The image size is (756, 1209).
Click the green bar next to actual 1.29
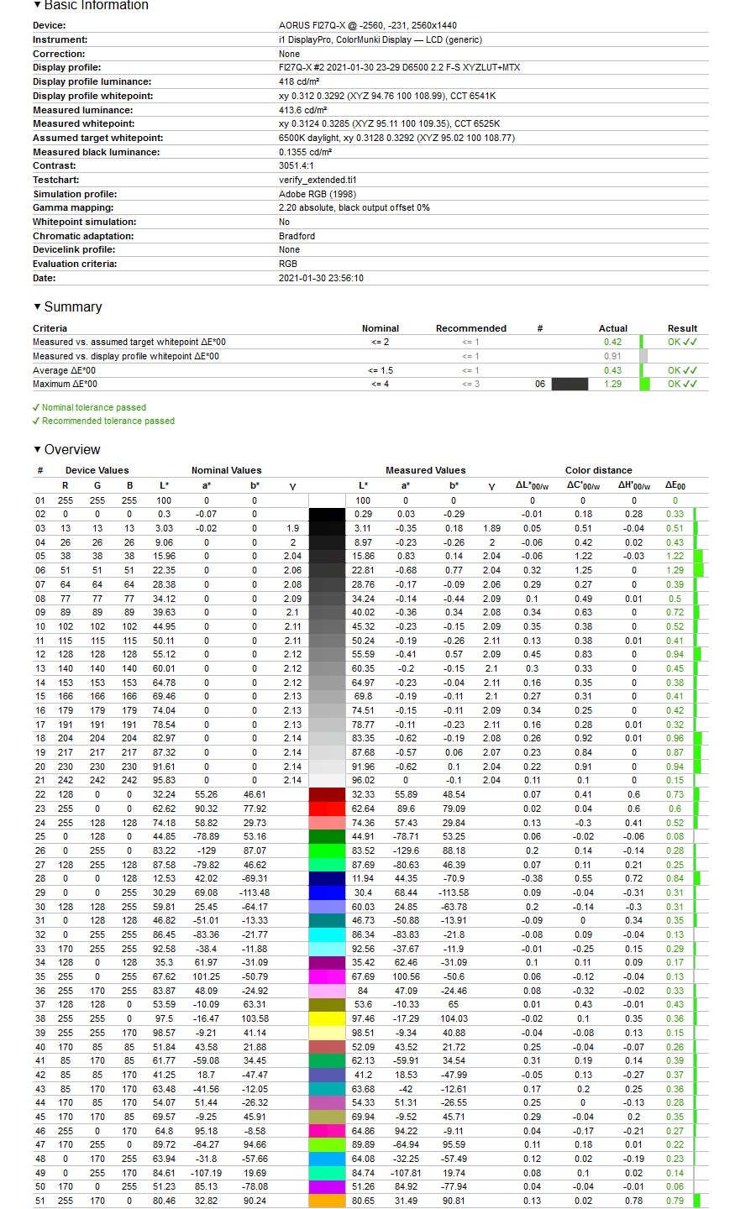click(644, 384)
